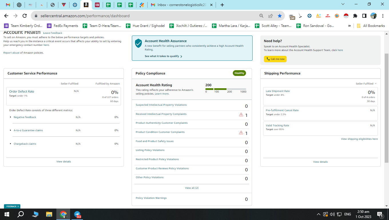Open the All Bookmarks folder
This screenshot has height=220, width=389.
[x=371, y=26]
